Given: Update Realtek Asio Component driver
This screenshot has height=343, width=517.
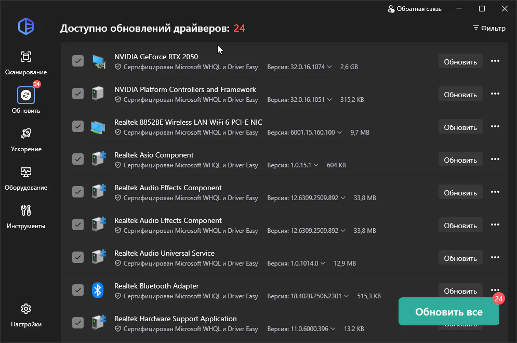Looking at the screenshot, I should pos(460,160).
